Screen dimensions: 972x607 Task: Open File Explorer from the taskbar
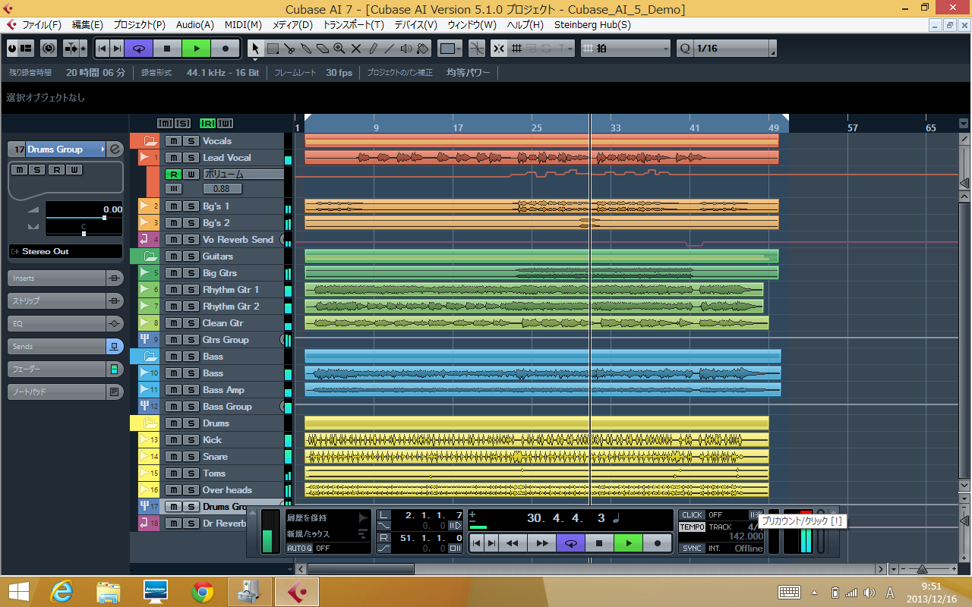(109, 591)
